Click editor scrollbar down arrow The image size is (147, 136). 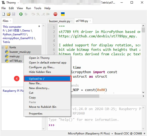pos(143,92)
